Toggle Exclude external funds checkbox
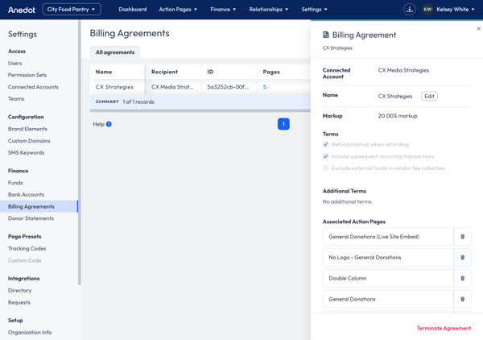 tap(325, 168)
